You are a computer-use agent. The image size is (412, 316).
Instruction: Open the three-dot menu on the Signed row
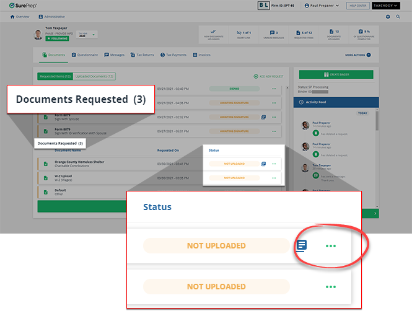point(273,89)
